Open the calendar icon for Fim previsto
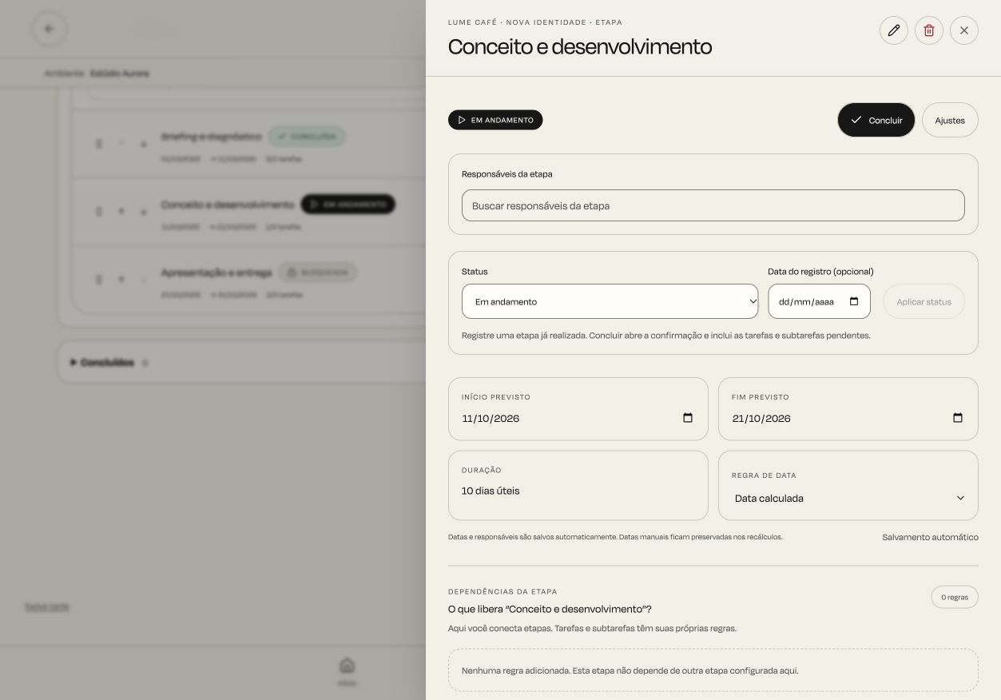The width and height of the screenshot is (1001, 700). (x=958, y=418)
